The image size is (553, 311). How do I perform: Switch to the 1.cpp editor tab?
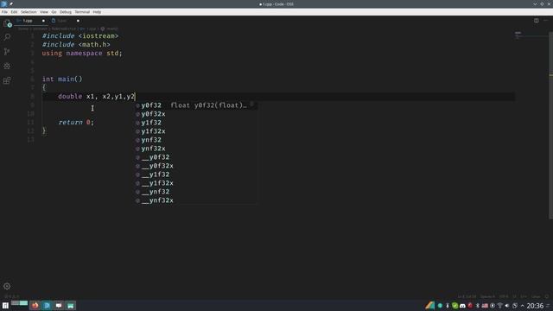click(31, 21)
